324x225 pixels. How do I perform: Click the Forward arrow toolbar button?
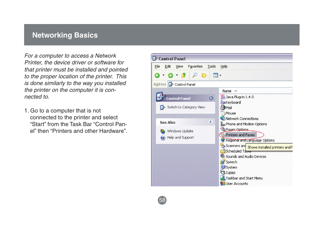click(x=170, y=76)
